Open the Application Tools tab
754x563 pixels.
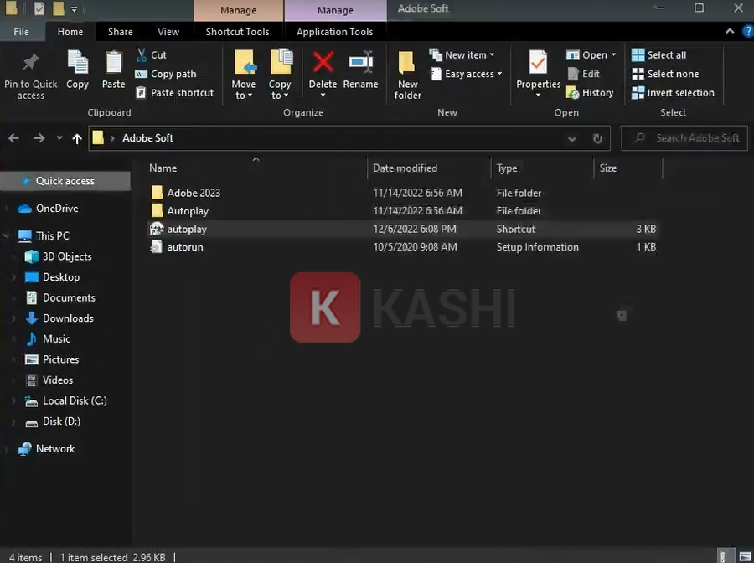pos(335,31)
